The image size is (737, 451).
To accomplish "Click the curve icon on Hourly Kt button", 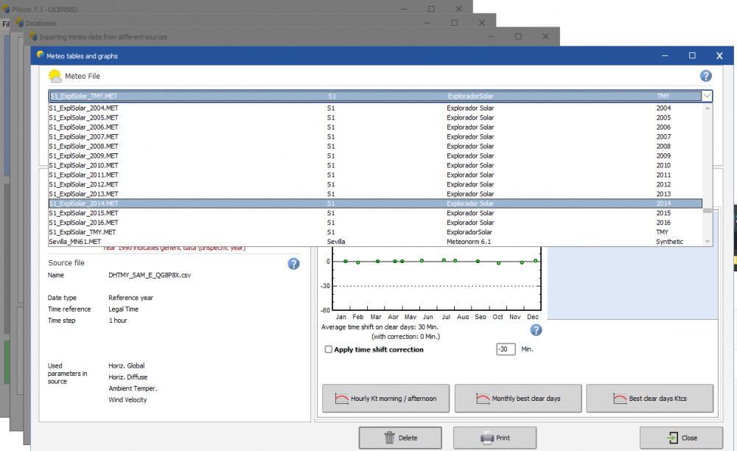I will pyautogui.click(x=342, y=399).
